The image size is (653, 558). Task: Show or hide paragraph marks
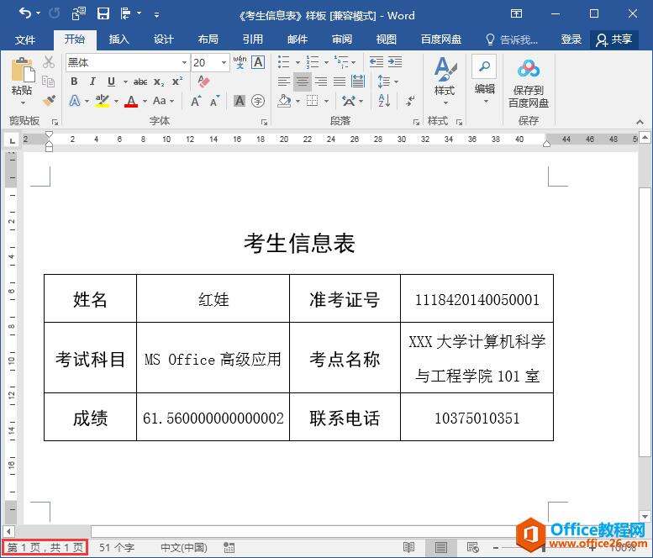coord(410,101)
